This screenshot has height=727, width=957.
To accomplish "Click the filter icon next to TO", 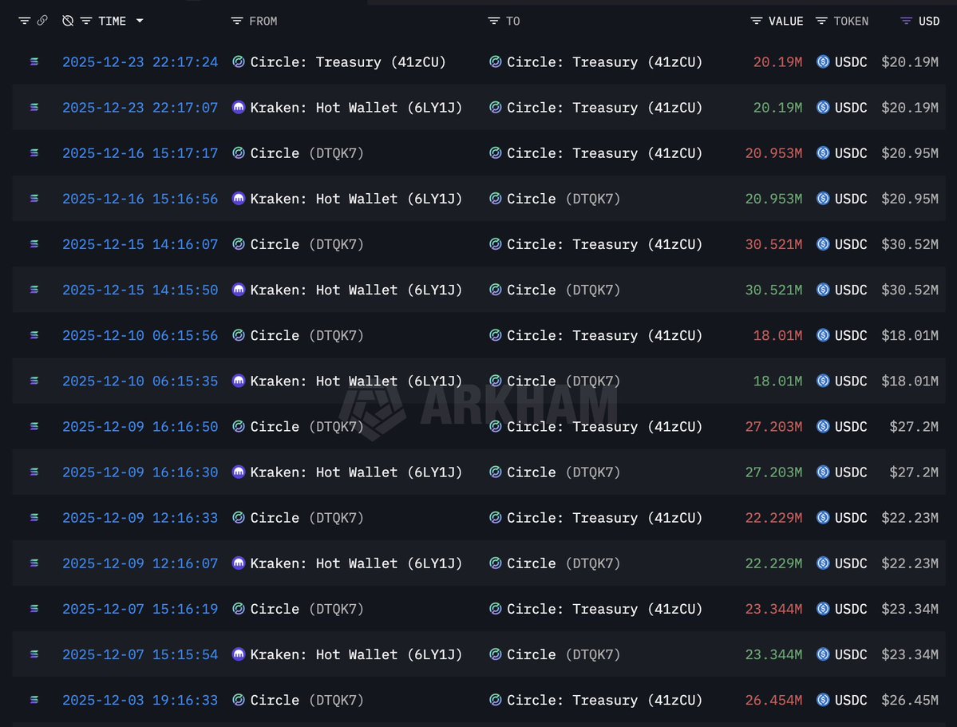I will click(494, 21).
